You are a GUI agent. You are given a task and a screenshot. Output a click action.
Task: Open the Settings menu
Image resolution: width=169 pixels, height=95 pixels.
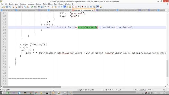click(x=39, y=4)
